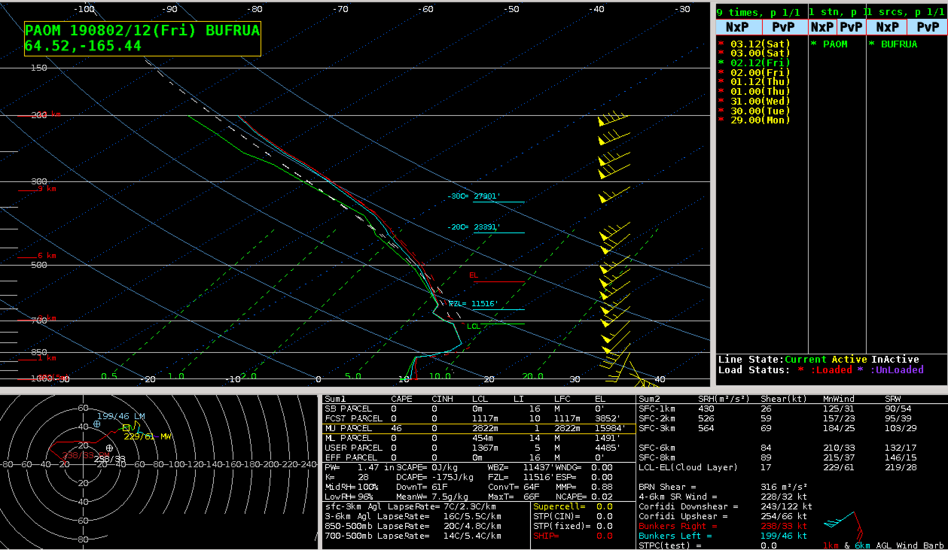Click the Bunkers Left value 199/46 kt
This screenshot has width=948, height=550.
[783, 536]
